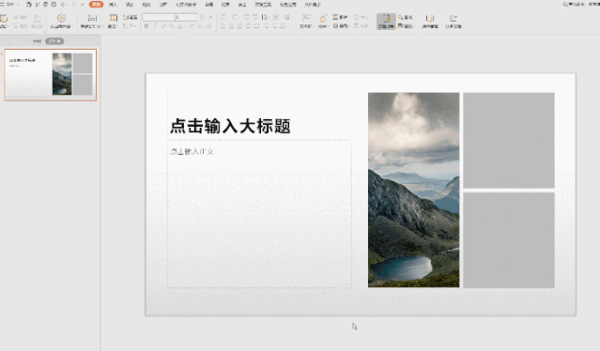Select slide 1 thumbnail in the panel
600x351 pixels.
tap(51, 74)
